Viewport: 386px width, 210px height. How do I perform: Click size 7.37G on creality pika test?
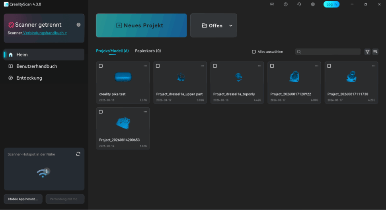pyautogui.click(x=143, y=100)
